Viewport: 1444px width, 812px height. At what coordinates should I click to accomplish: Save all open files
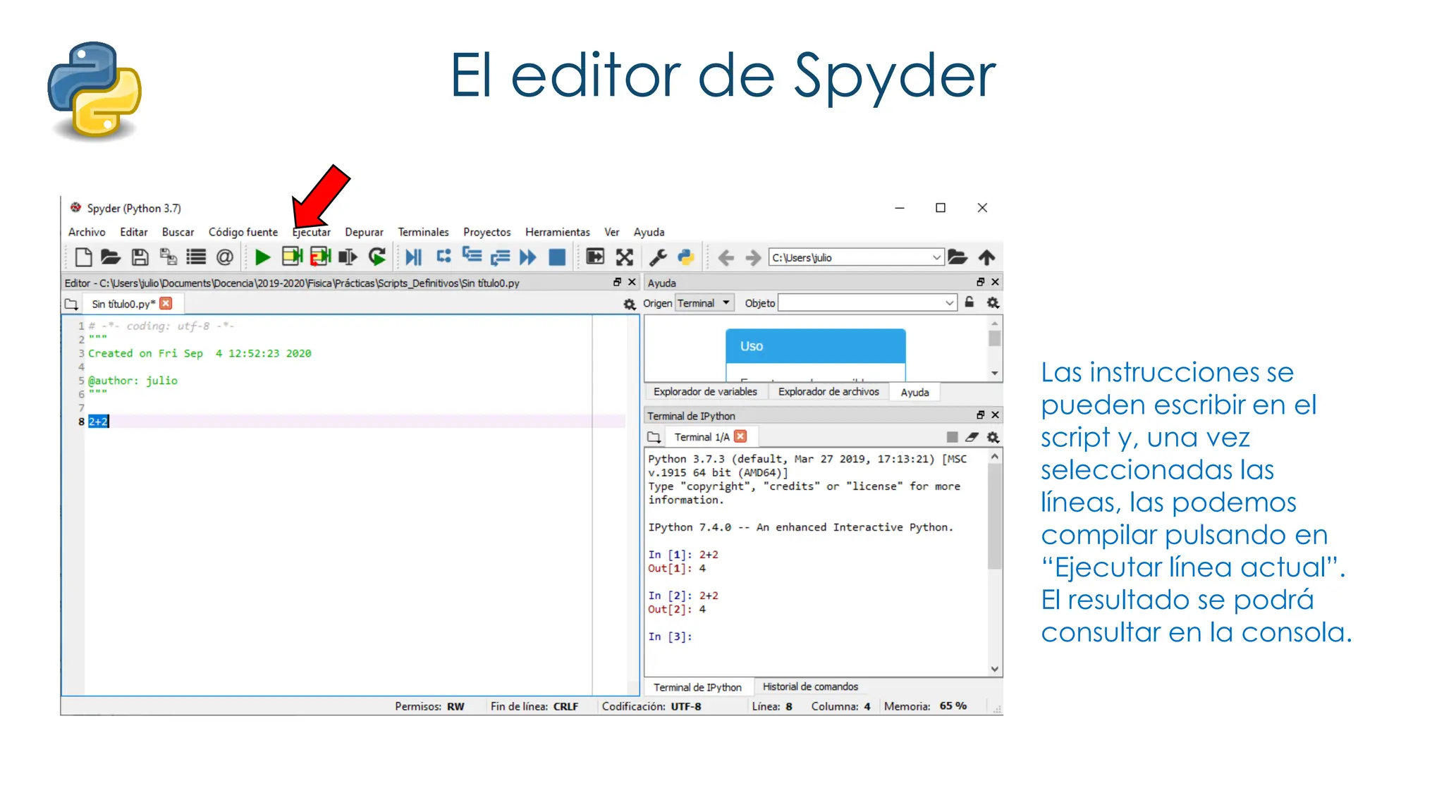pos(168,257)
